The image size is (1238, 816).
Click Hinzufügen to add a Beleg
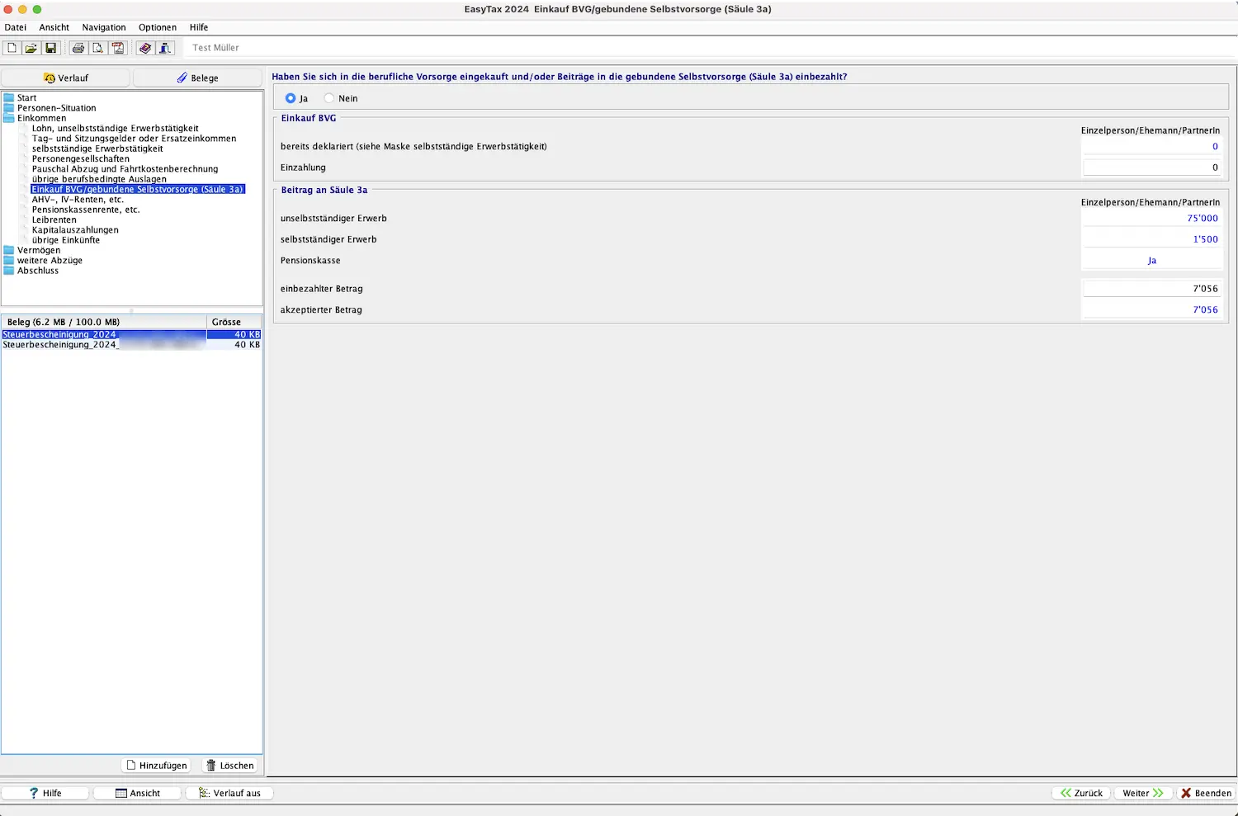pos(157,766)
